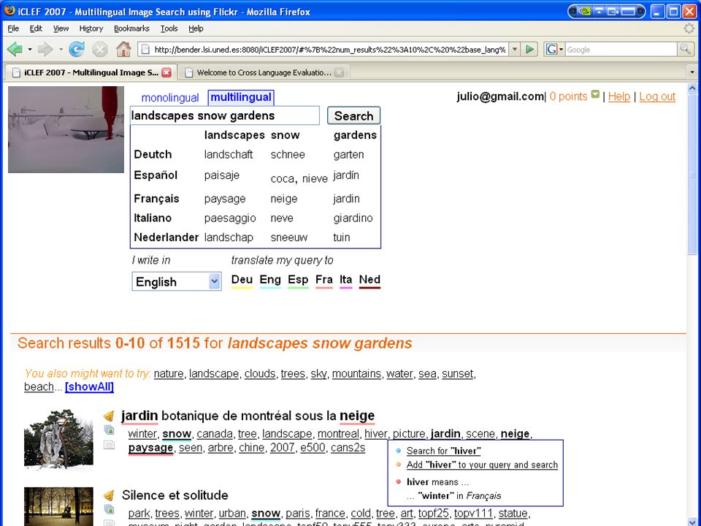Open the Edit menu
This screenshot has height=526, width=701.
coord(36,28)
